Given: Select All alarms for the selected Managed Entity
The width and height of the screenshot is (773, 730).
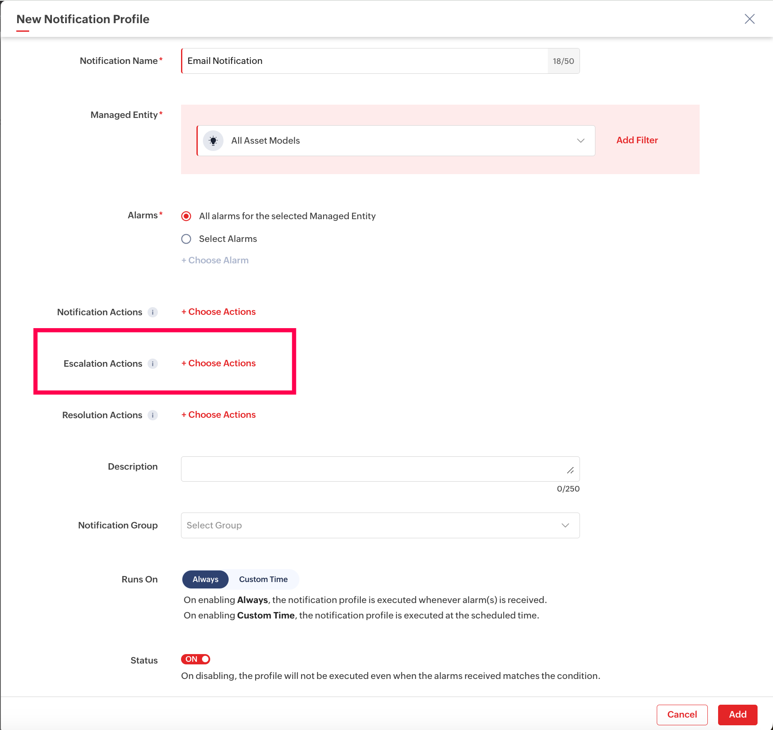Looking at the screenshot, I should tap(186, 216).
